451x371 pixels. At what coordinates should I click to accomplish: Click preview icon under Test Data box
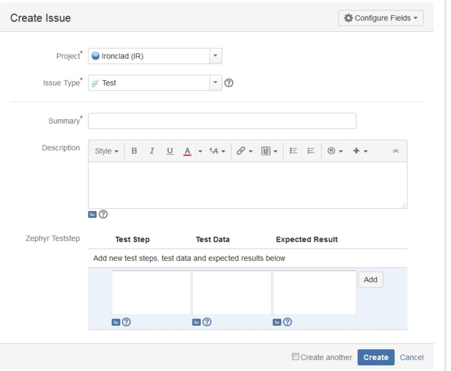[x=196, y=322]
